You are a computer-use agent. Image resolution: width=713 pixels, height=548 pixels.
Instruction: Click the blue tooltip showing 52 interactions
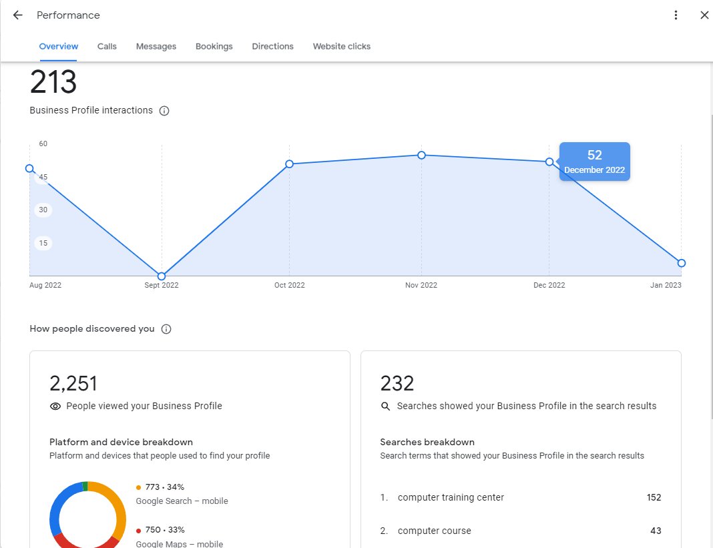[594, 161]
